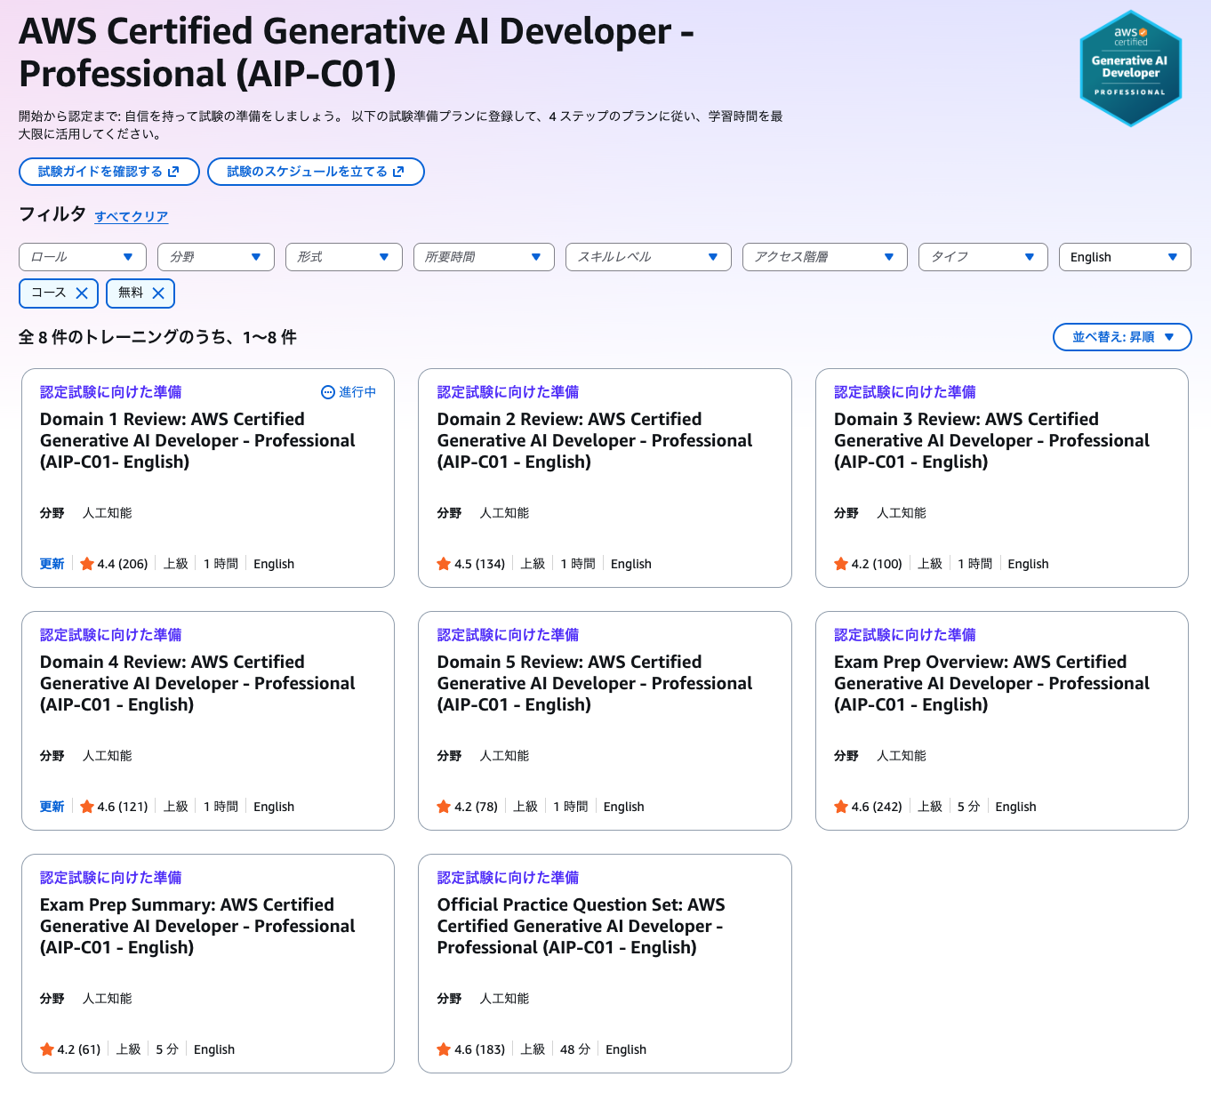Open the English language filter dropdown
The image size is (1211, 1093).
click(1125, 257)
